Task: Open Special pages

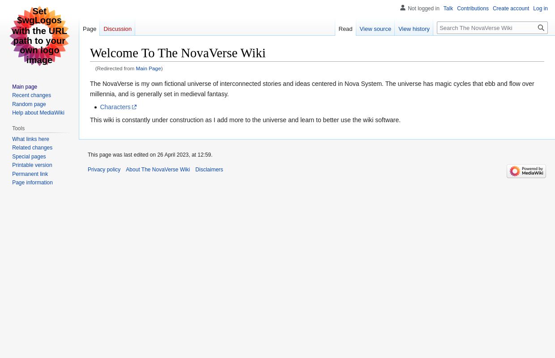Action: click(29, 156)
